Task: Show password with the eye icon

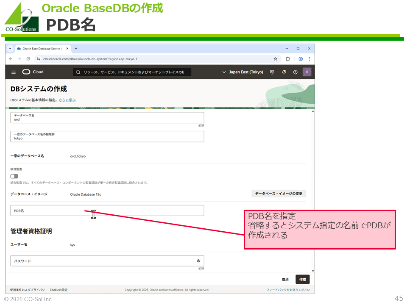Action: (198, 261)
